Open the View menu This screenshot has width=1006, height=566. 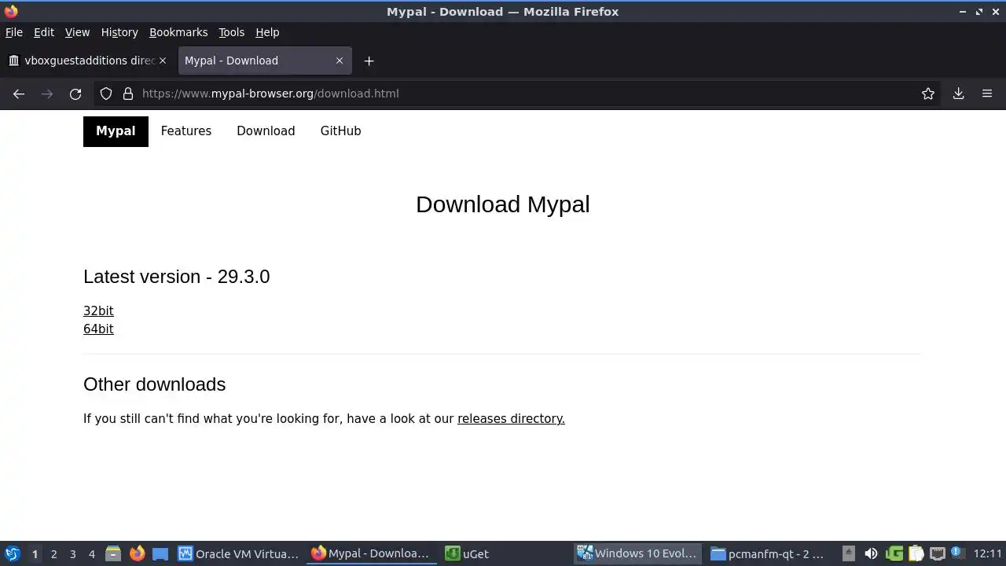pyautogui.click(x=77, y=32)
